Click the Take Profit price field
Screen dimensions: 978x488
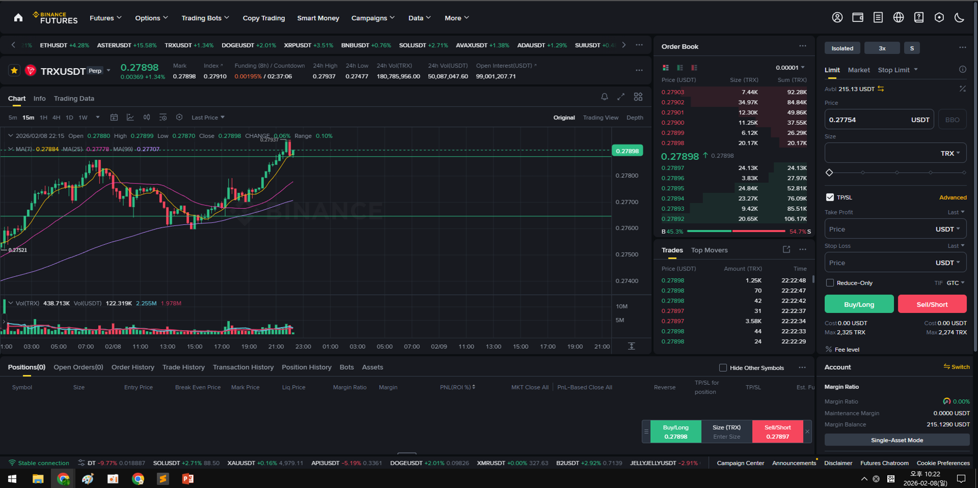[x=895, y=229]
